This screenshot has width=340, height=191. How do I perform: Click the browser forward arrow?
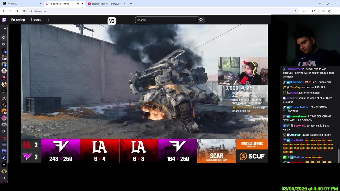click(x=10, y=11)
